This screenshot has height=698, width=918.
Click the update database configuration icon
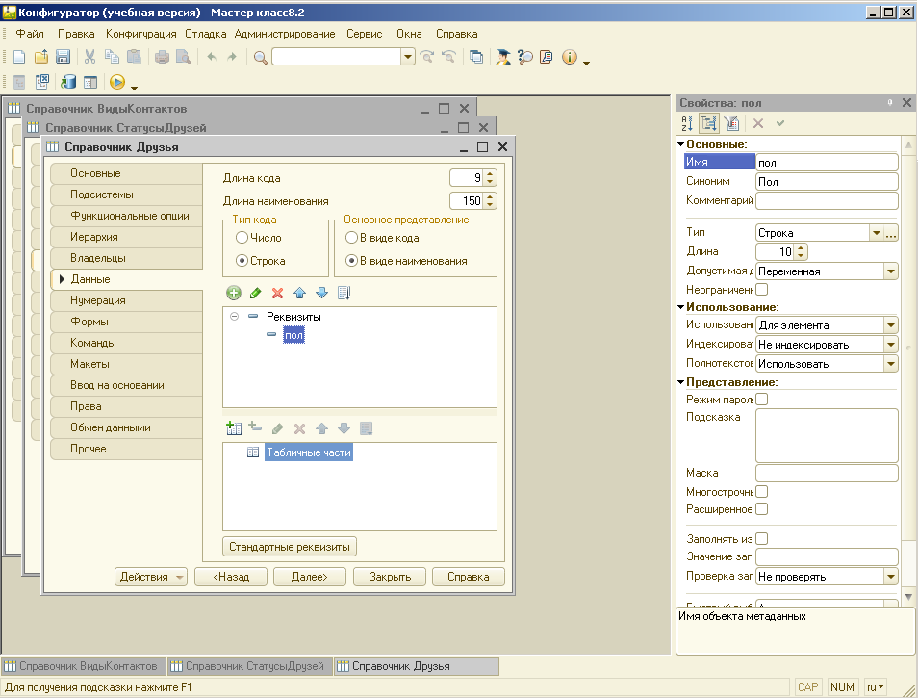(x=68, y=83)
